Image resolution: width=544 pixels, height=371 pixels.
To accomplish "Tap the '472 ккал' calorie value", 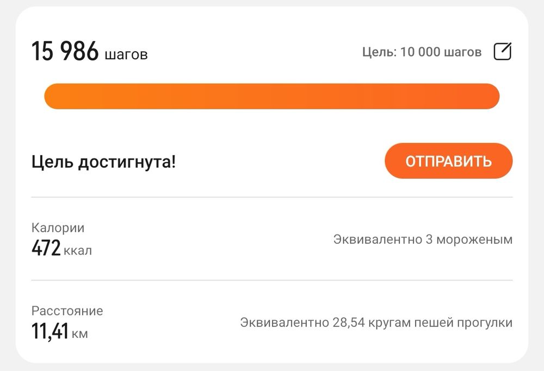I will [x=61, y=249].
